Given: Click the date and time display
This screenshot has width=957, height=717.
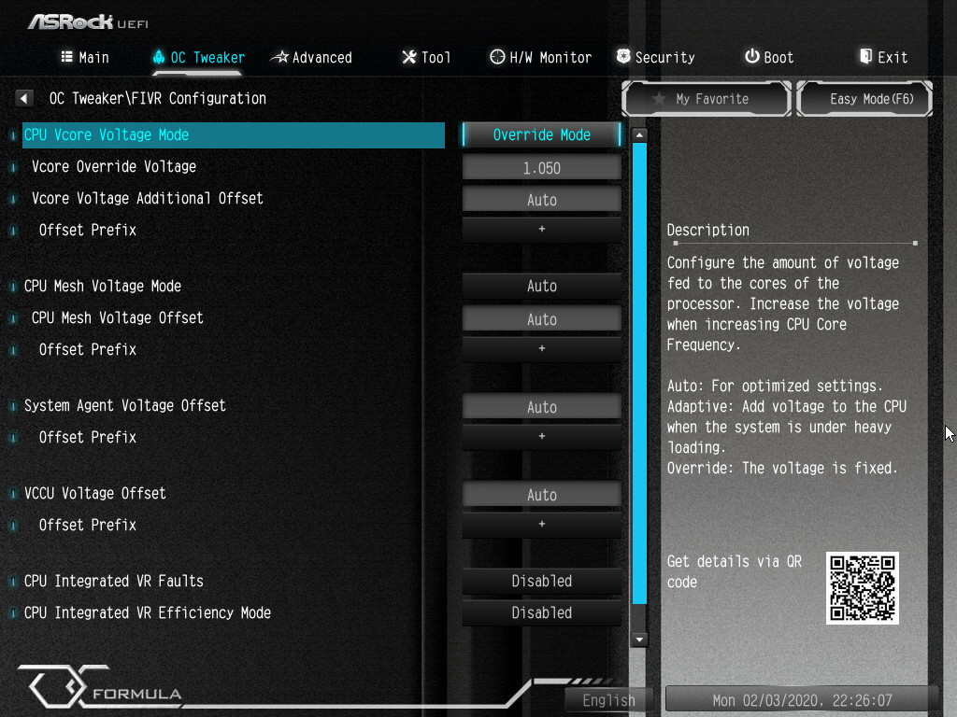Looking at the screenshot, I should pos(802,700).
